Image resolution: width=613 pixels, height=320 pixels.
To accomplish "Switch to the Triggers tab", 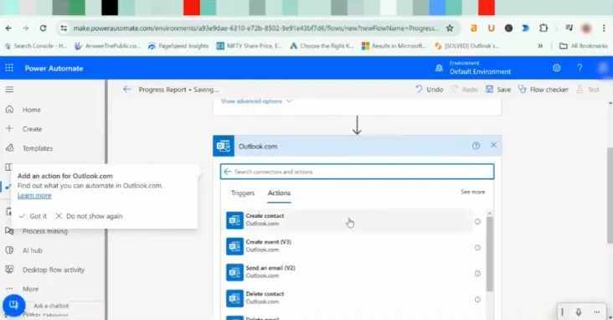I will 242,193.
